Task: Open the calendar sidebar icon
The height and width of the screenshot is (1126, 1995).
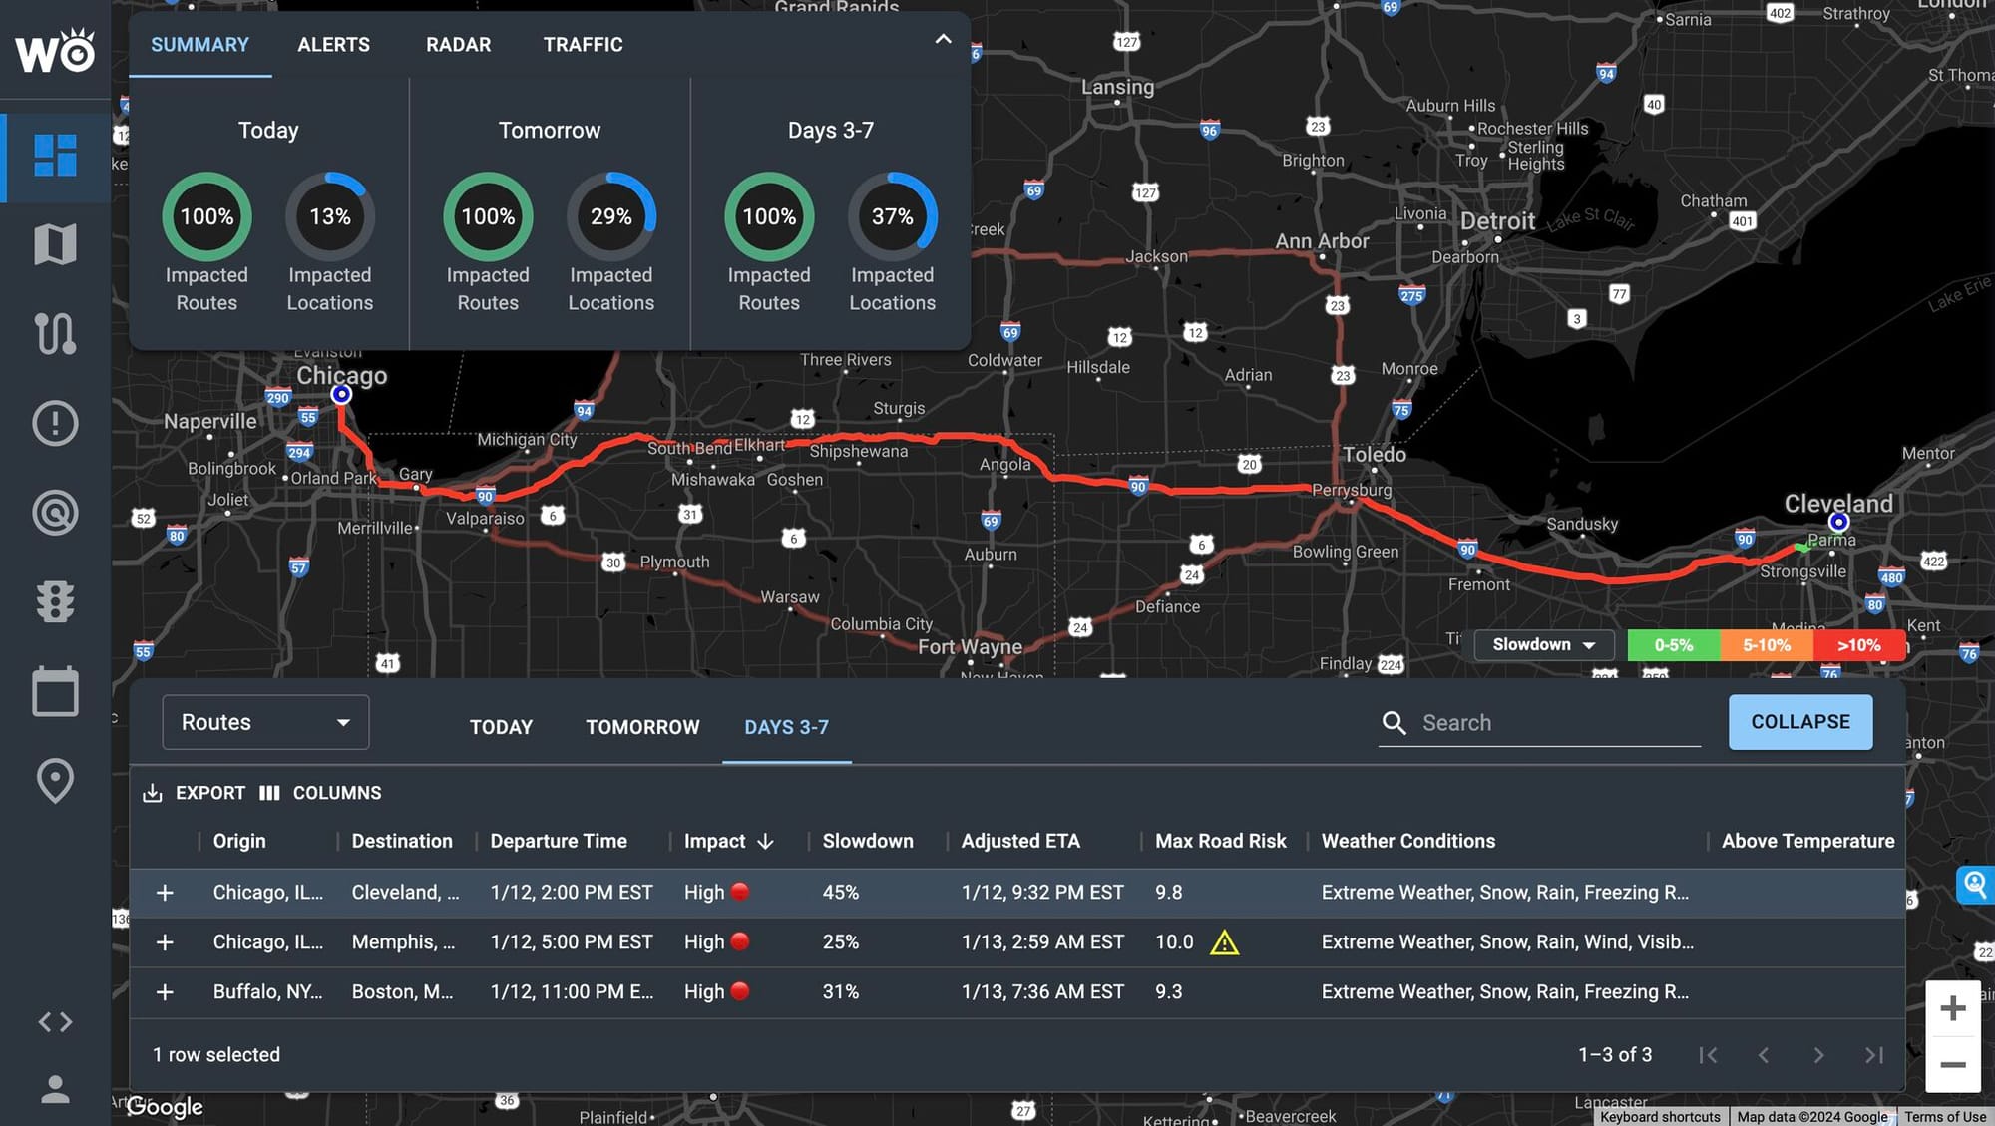Action: (x=55, y=691)
